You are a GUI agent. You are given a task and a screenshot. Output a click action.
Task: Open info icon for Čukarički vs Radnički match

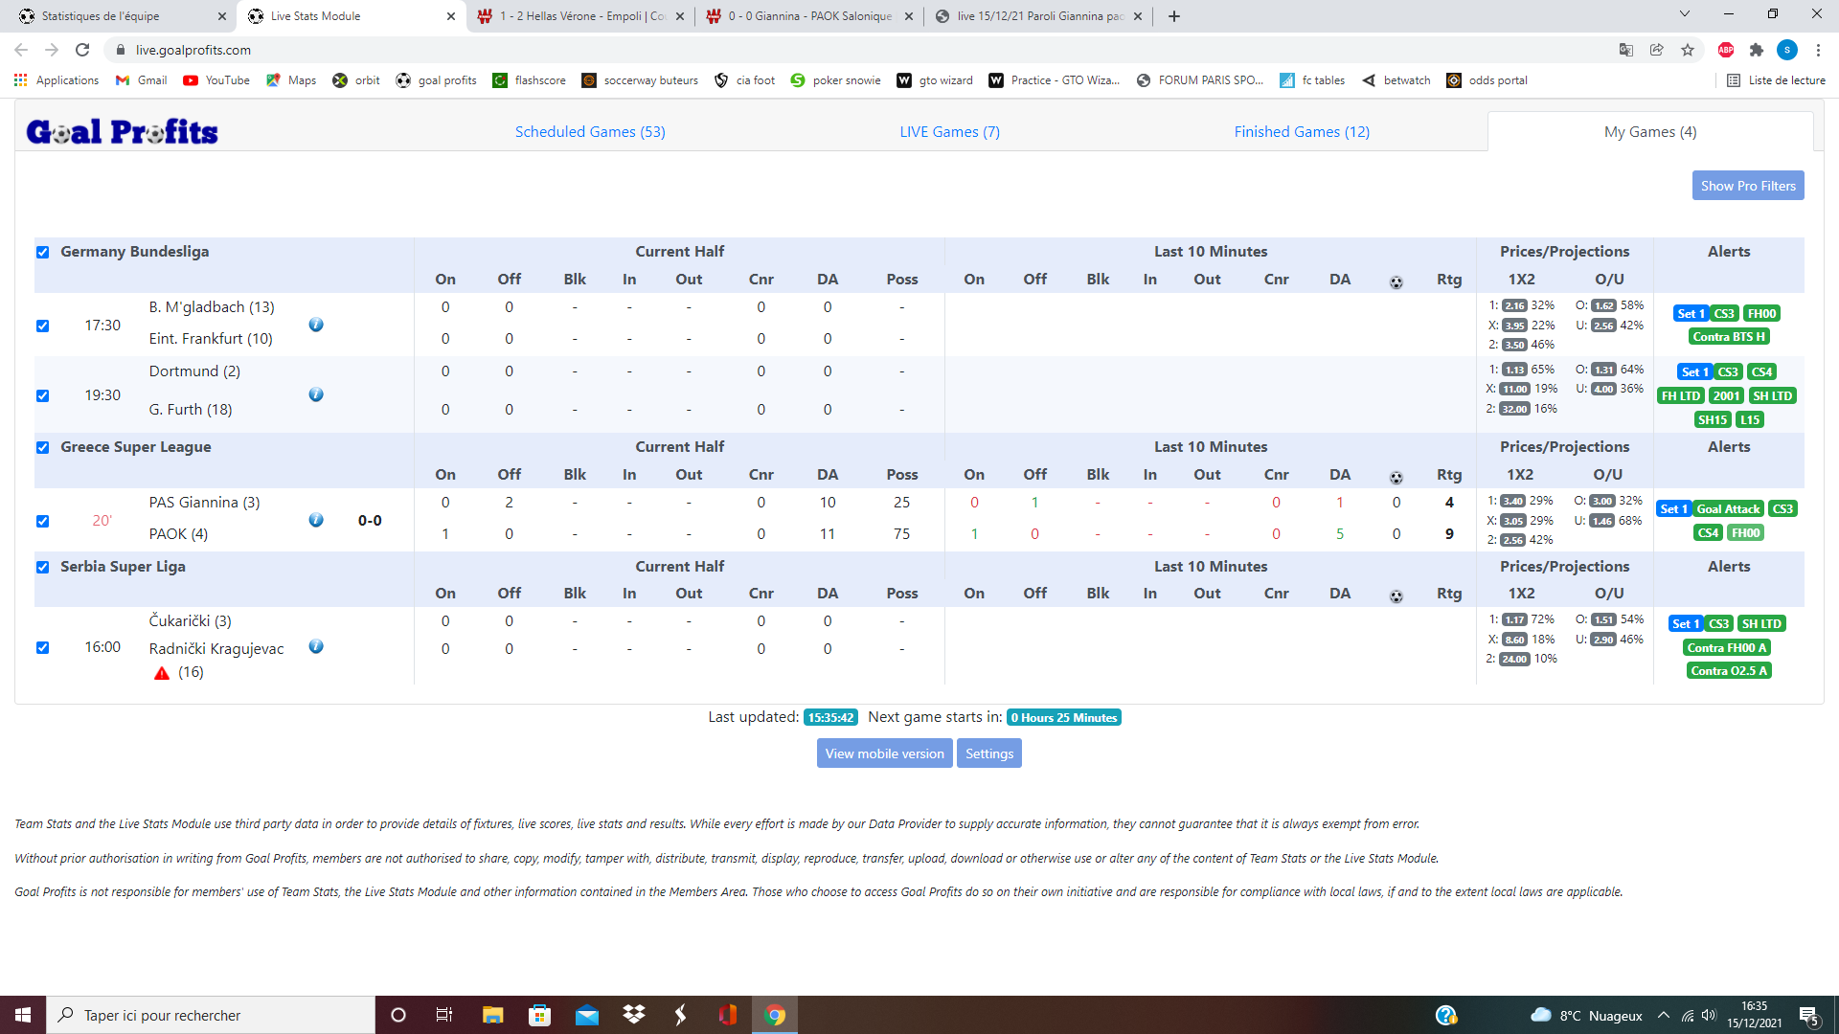click(316, 646)
